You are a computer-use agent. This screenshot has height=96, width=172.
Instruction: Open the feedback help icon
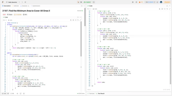pyautogui.click(x=24, y=93)
